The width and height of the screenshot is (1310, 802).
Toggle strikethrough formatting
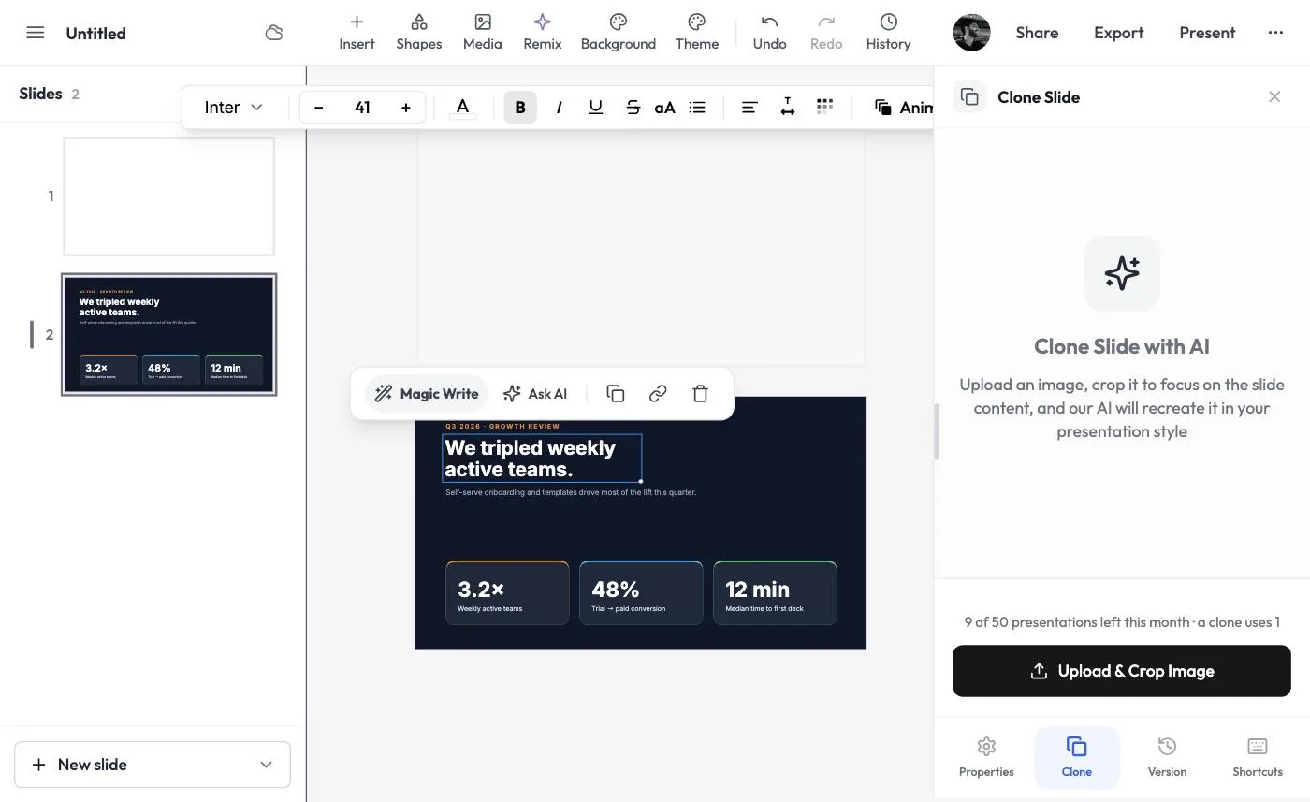[633, 108]
